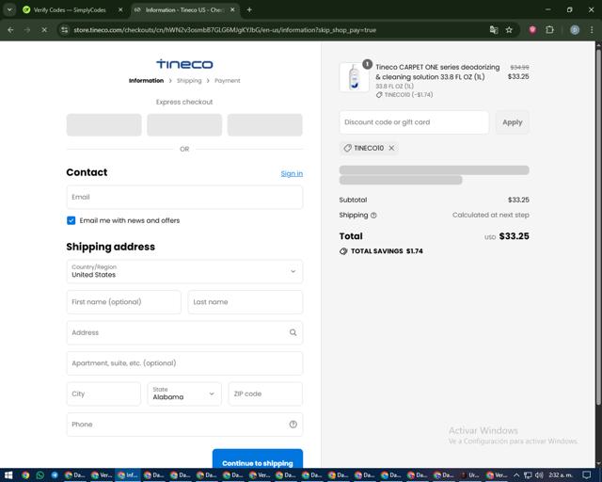Screen dimensions: 602x482
Task: Click the Apply discount button
Action: pyautogui.click(x=512, y=122)
